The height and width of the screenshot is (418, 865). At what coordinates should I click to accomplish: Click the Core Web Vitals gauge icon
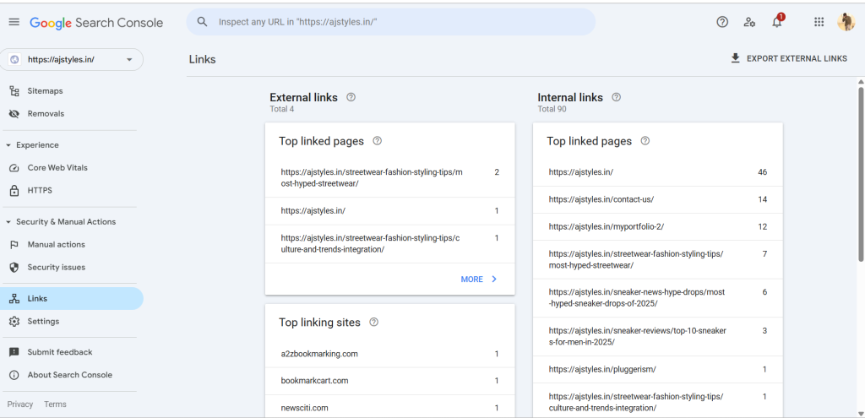15,168
